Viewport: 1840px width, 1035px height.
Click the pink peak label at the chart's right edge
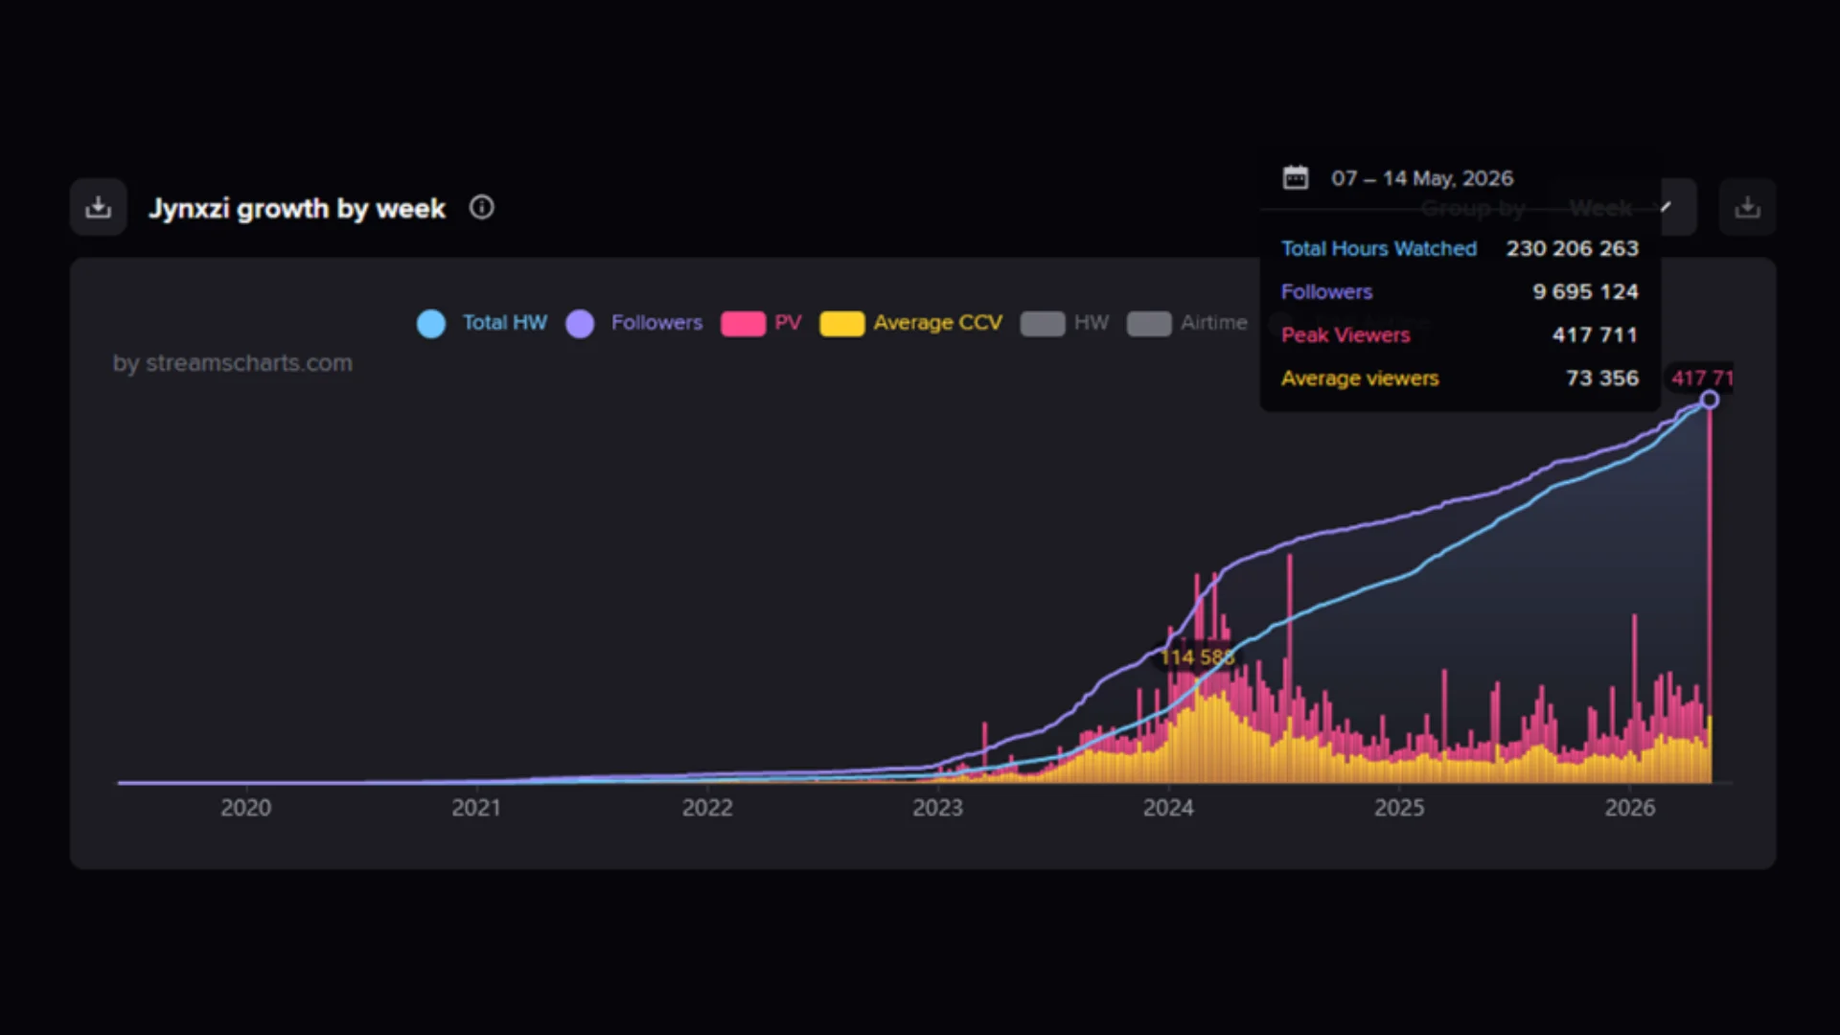click(1701, 378)
